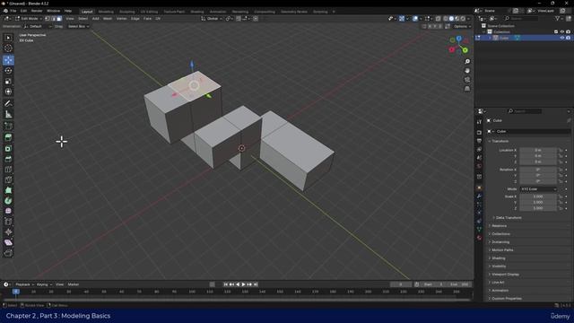Select the 3D Cursor tool
Viewport: 574px width, 323px height.
point(8,48)
